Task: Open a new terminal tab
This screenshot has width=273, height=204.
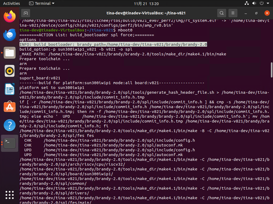Action: click(26, 13)
